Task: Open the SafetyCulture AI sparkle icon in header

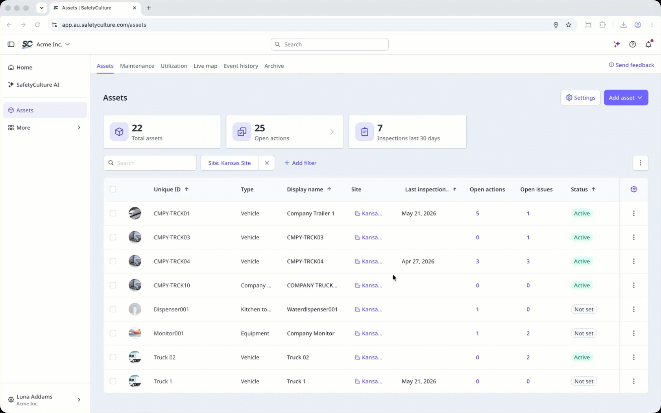Action: tap(617, 44)
